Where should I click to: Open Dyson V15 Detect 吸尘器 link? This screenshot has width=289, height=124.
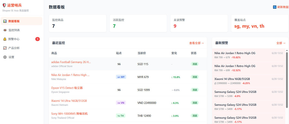[x=67, y=88]
